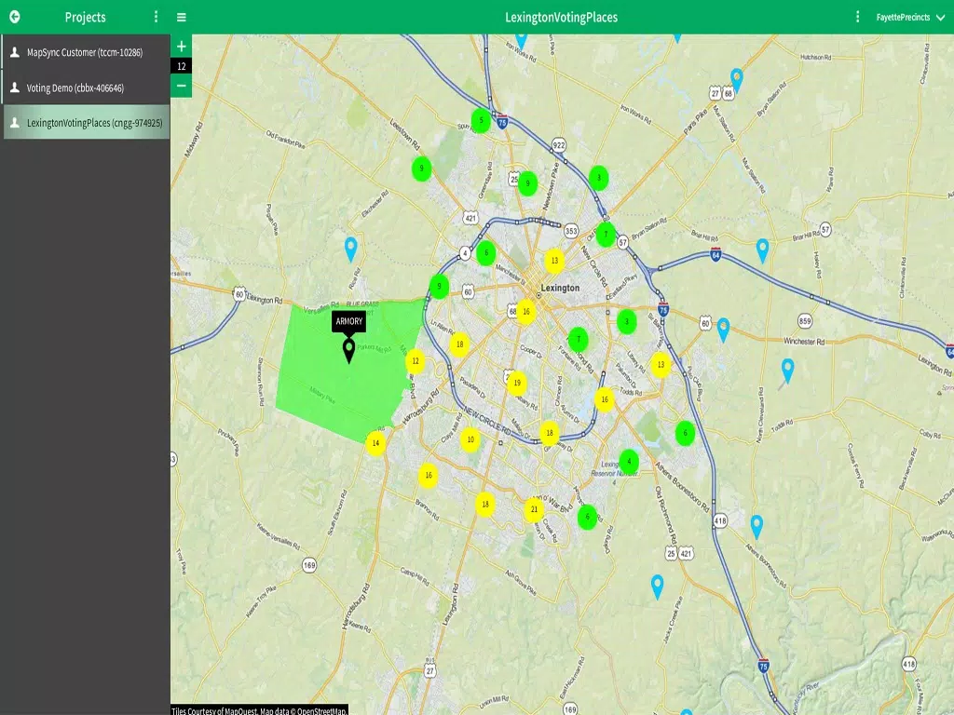This screenshot has height=715, width=954.
Task: Click the LexingtonVotingPlaces header title
Action: pos(561,17)
